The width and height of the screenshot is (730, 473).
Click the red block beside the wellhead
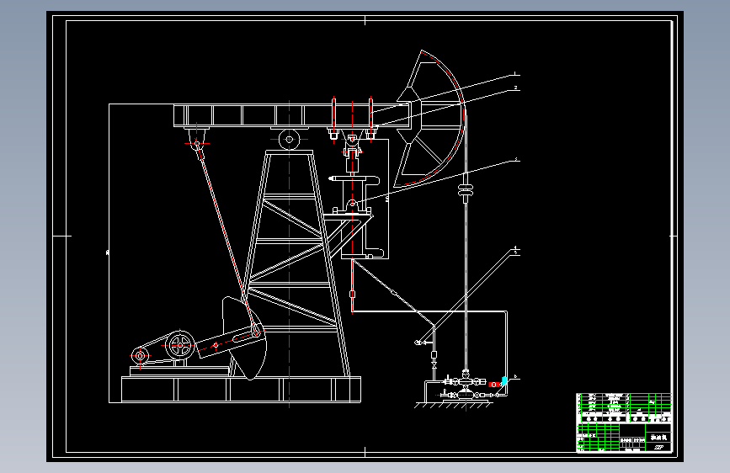[494, 385]
